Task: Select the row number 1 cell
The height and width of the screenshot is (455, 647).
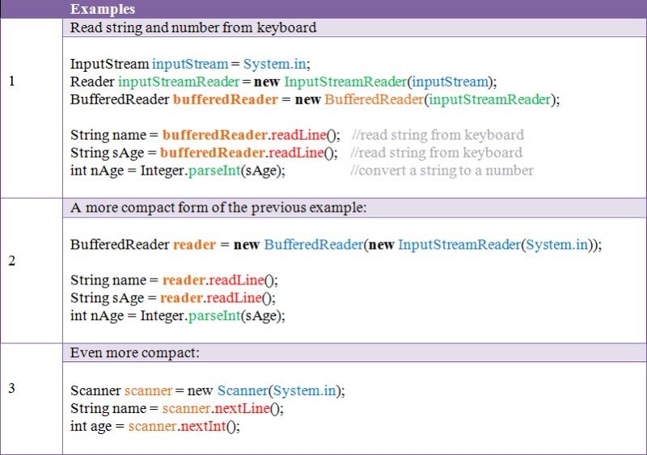Action: [11, 81]
